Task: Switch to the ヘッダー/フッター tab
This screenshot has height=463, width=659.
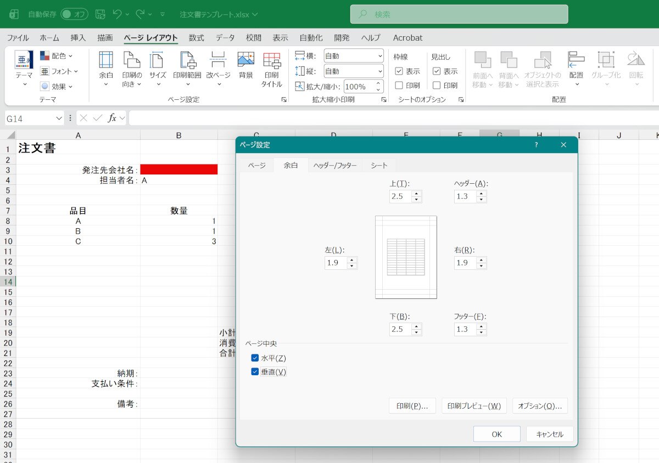Action: click(334, 165)
